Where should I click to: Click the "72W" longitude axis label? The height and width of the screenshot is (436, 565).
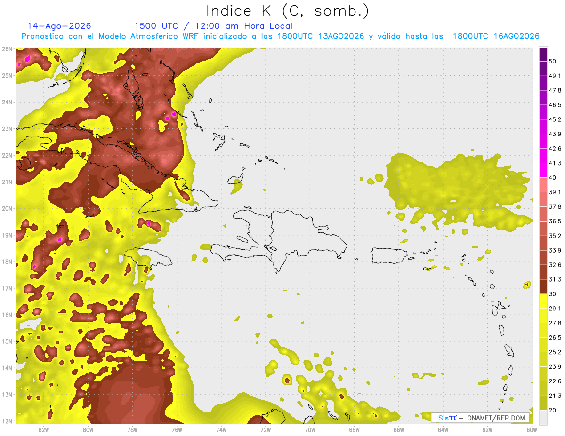pos(265,429)
